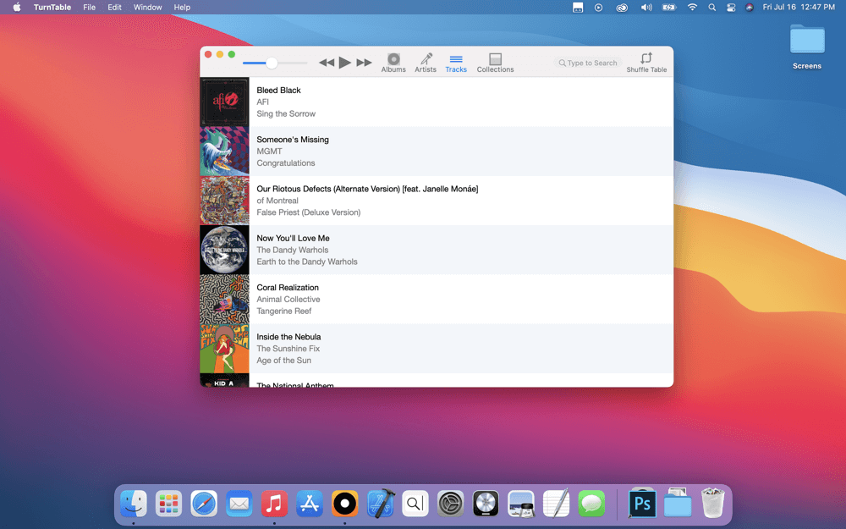Launch Safari from the Dock
The image size is (846, 529).
tap(204, 504)
